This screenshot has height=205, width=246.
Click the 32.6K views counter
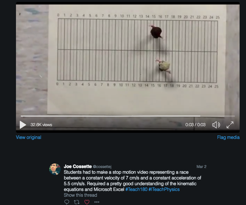click(41, 125)
